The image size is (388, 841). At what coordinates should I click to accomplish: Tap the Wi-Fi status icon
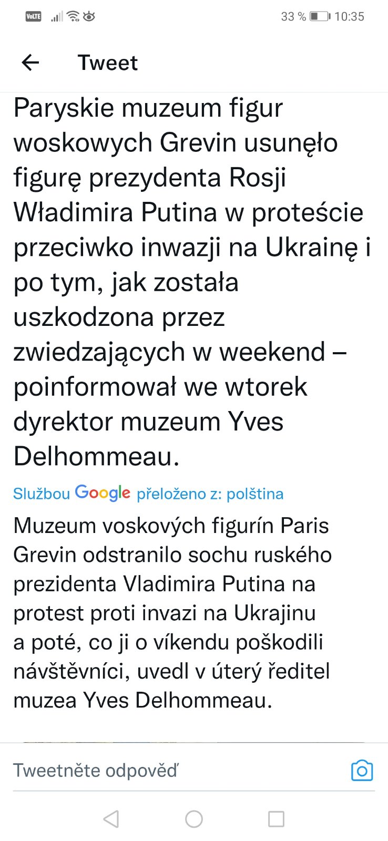73,17
